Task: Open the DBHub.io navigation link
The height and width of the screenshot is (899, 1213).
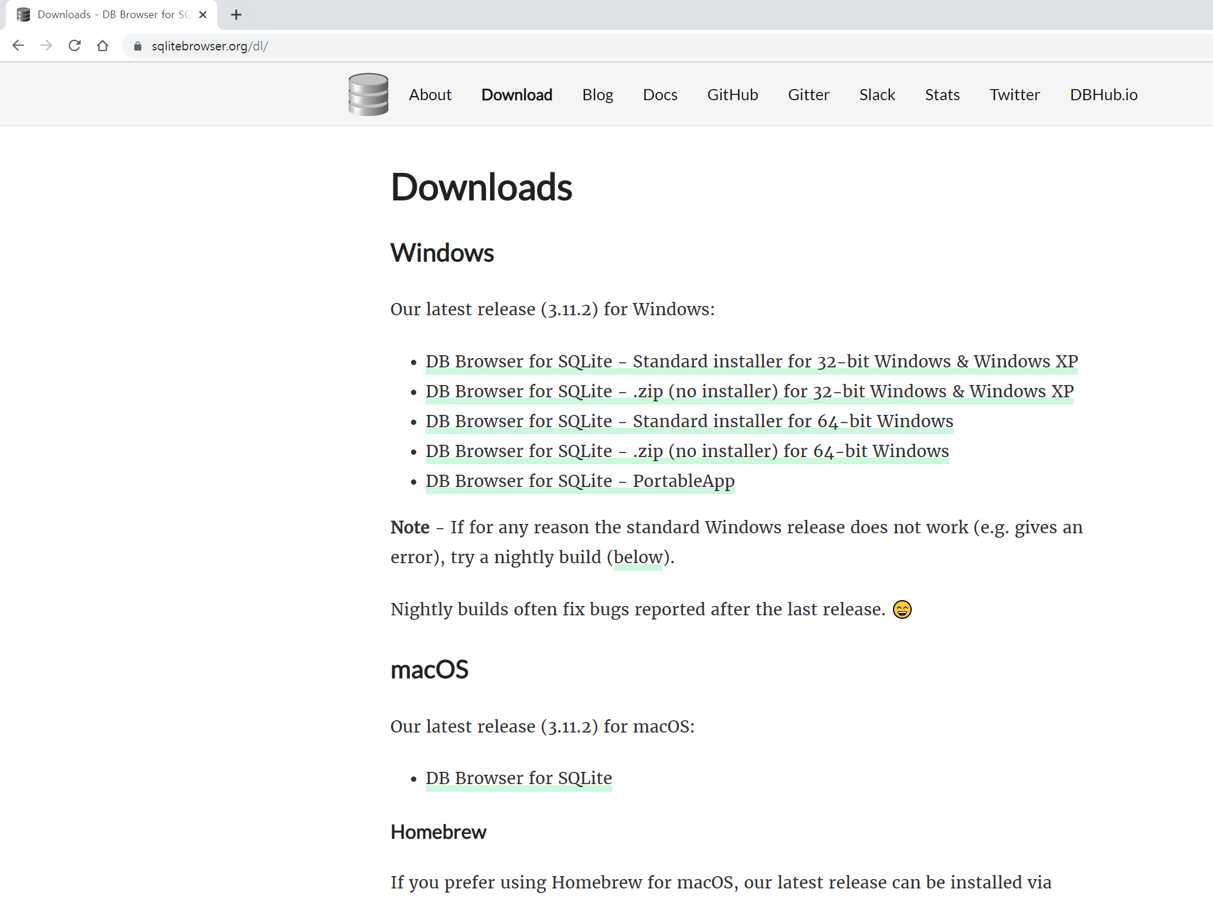Action: pos(1103,94)
